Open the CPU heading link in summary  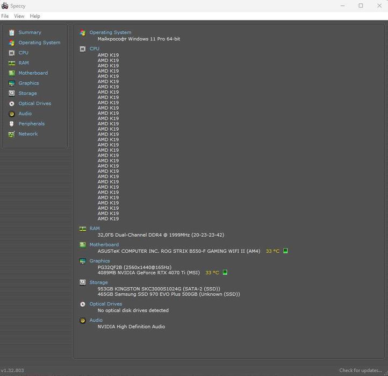pyautogui.click(x=94, y=49)
